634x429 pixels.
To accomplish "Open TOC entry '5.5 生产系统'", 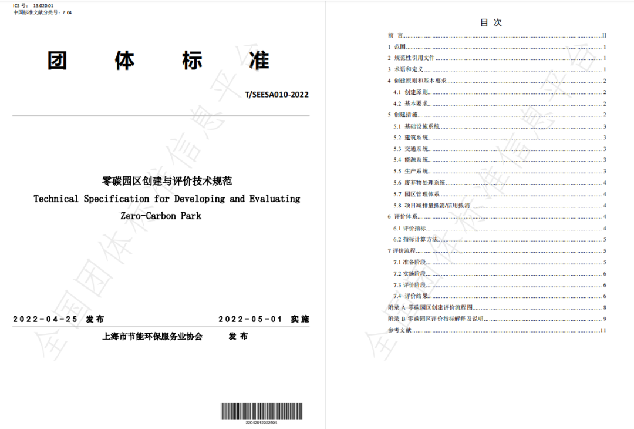I will 500,171.
